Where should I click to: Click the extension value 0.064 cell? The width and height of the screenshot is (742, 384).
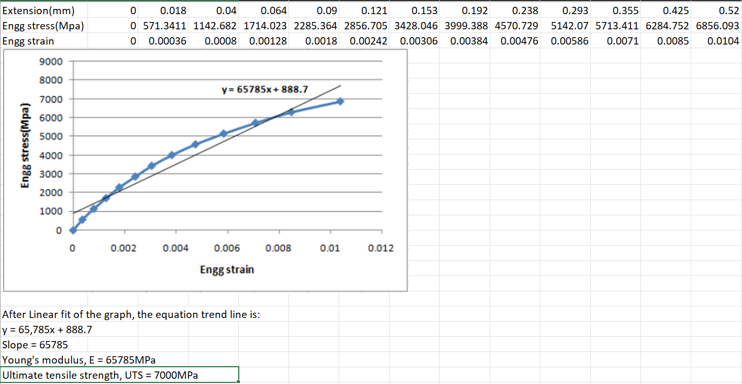tap(264, 11)
